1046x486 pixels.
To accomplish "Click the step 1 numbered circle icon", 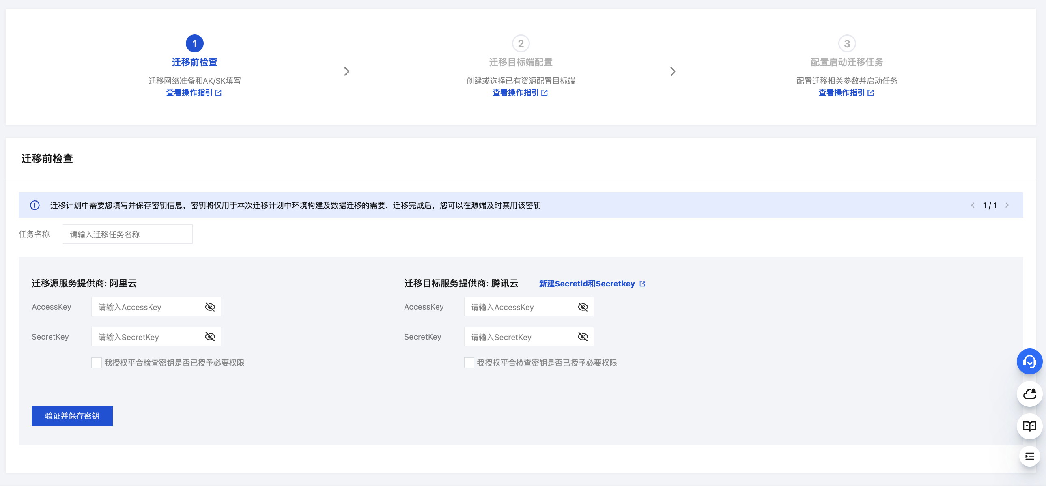I will click(x=194, y=43).
